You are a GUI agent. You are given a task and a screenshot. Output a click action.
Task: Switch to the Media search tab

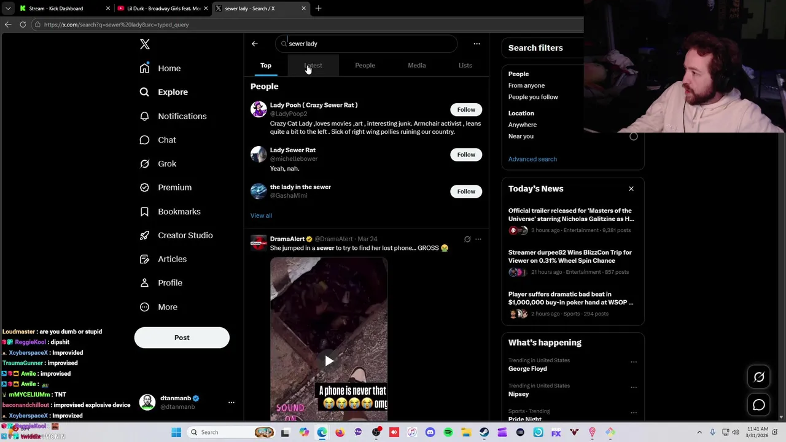tap(417, 65)
